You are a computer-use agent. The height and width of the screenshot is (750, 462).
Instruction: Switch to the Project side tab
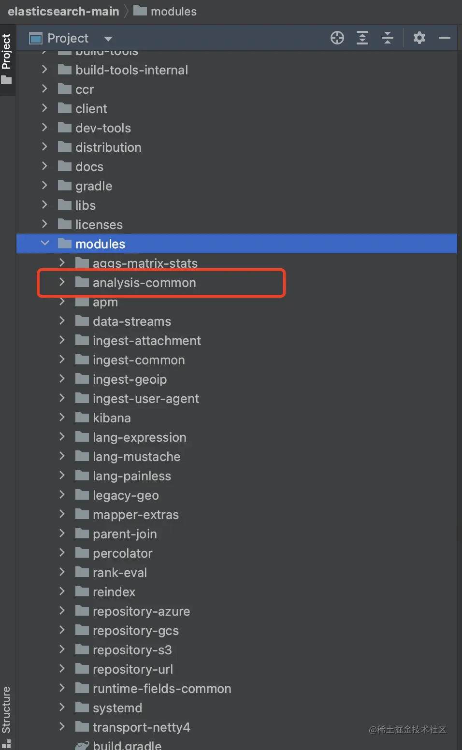tap(6, 57)
